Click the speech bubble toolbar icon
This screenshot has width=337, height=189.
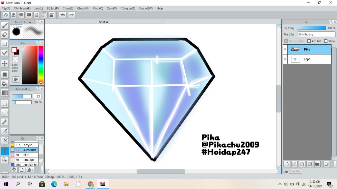[21, 15]
